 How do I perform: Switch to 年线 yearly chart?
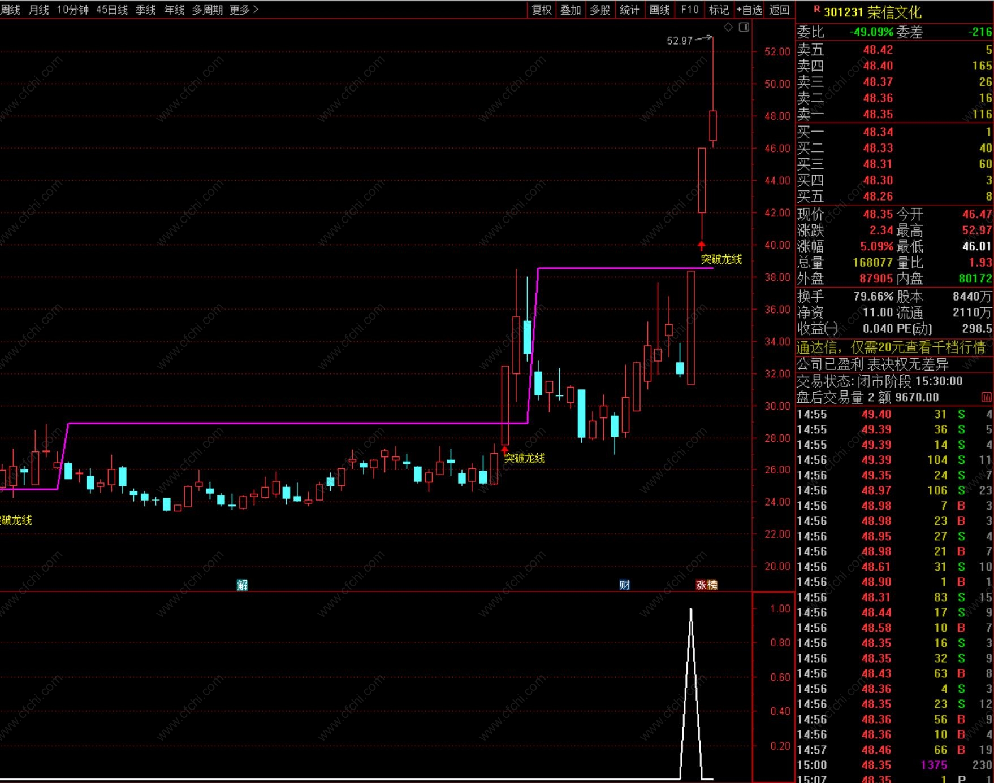[x=174, y=10]
